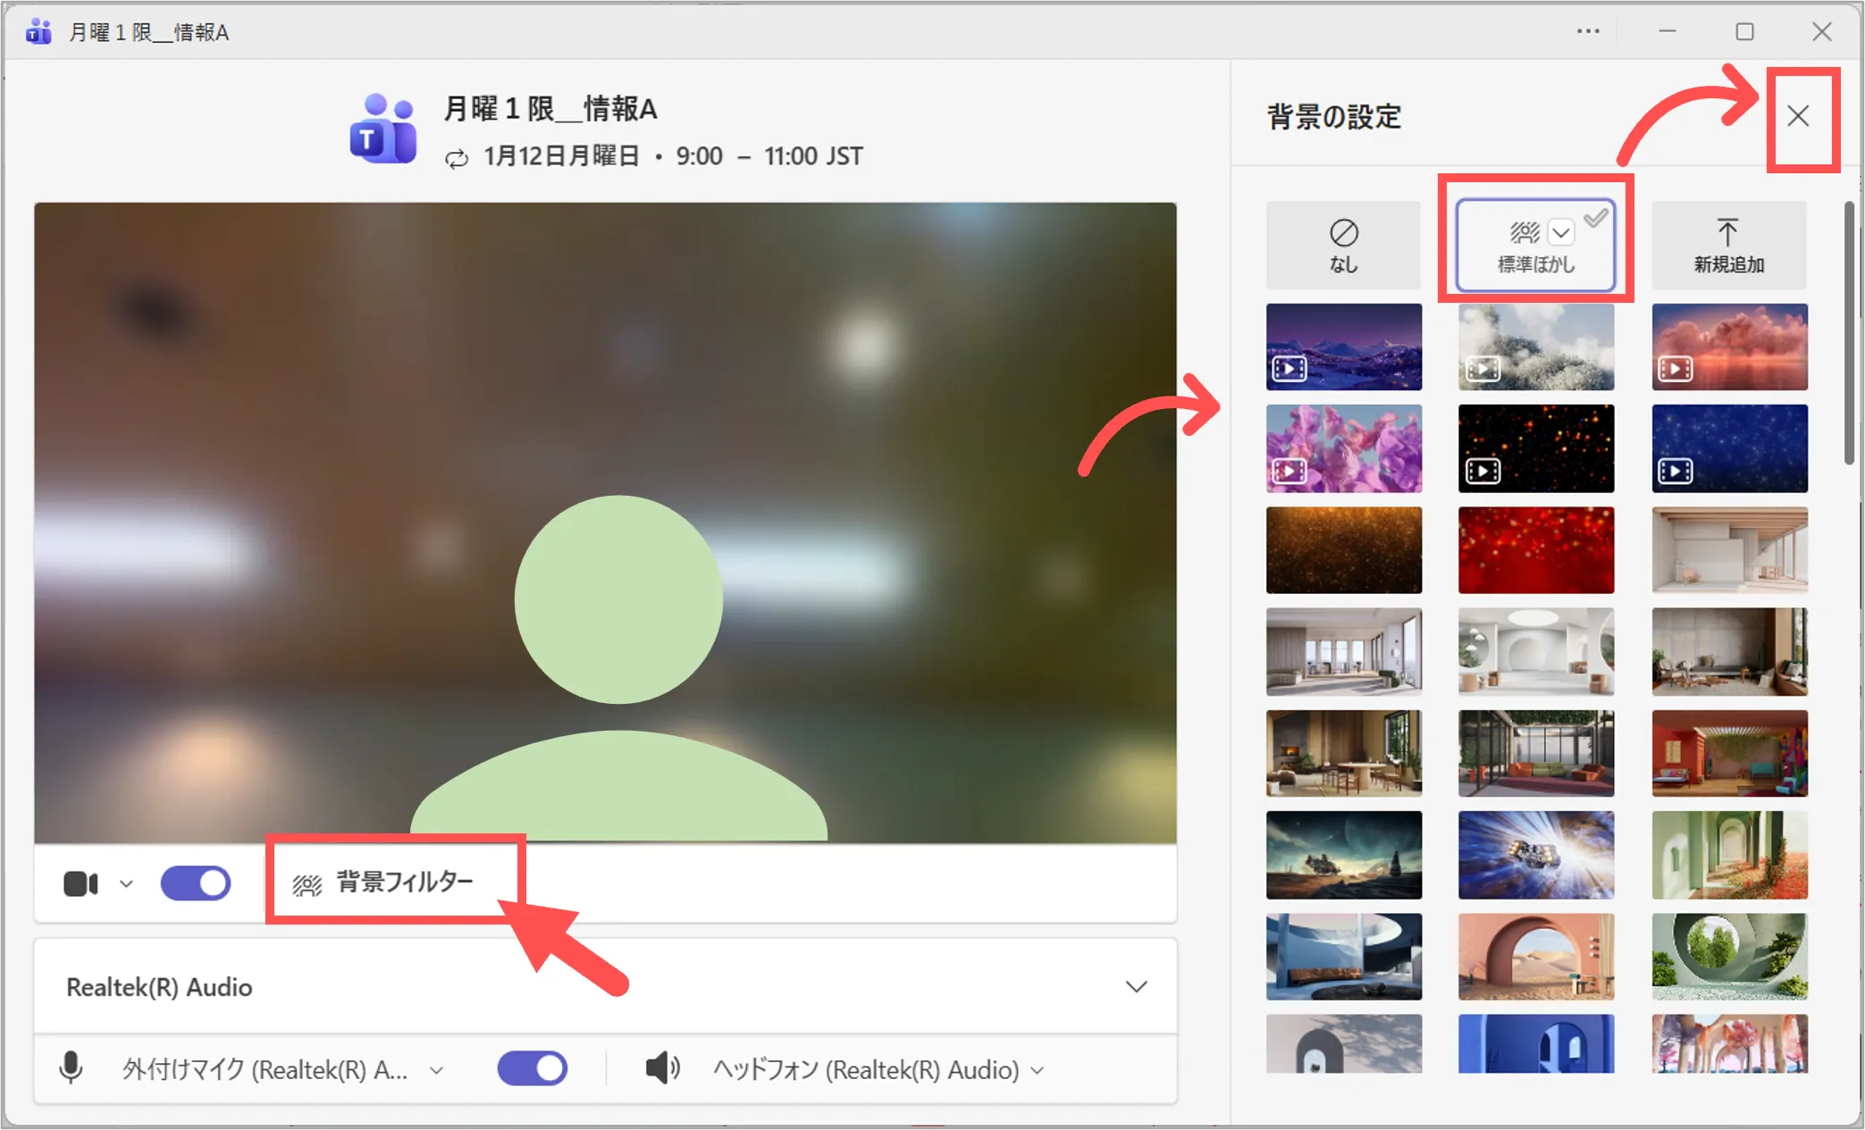Open the three-dot more options menu
1865x1130 pixels.
(x=1588, y=32)
